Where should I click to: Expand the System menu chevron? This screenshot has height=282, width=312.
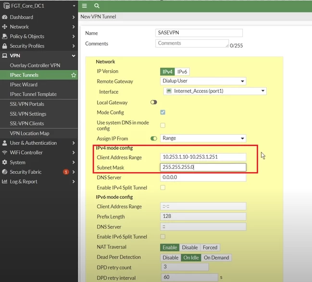click(74, 162)
